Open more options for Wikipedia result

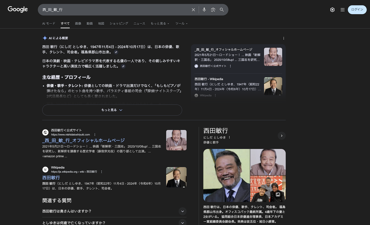[x=101, y=172]
